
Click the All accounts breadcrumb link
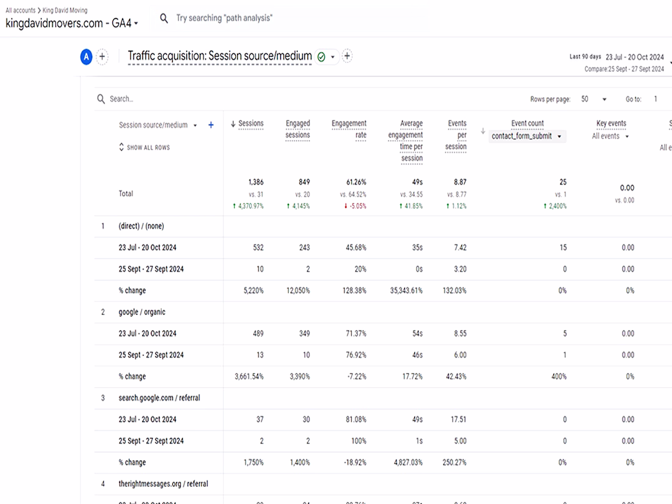(20, 10)
